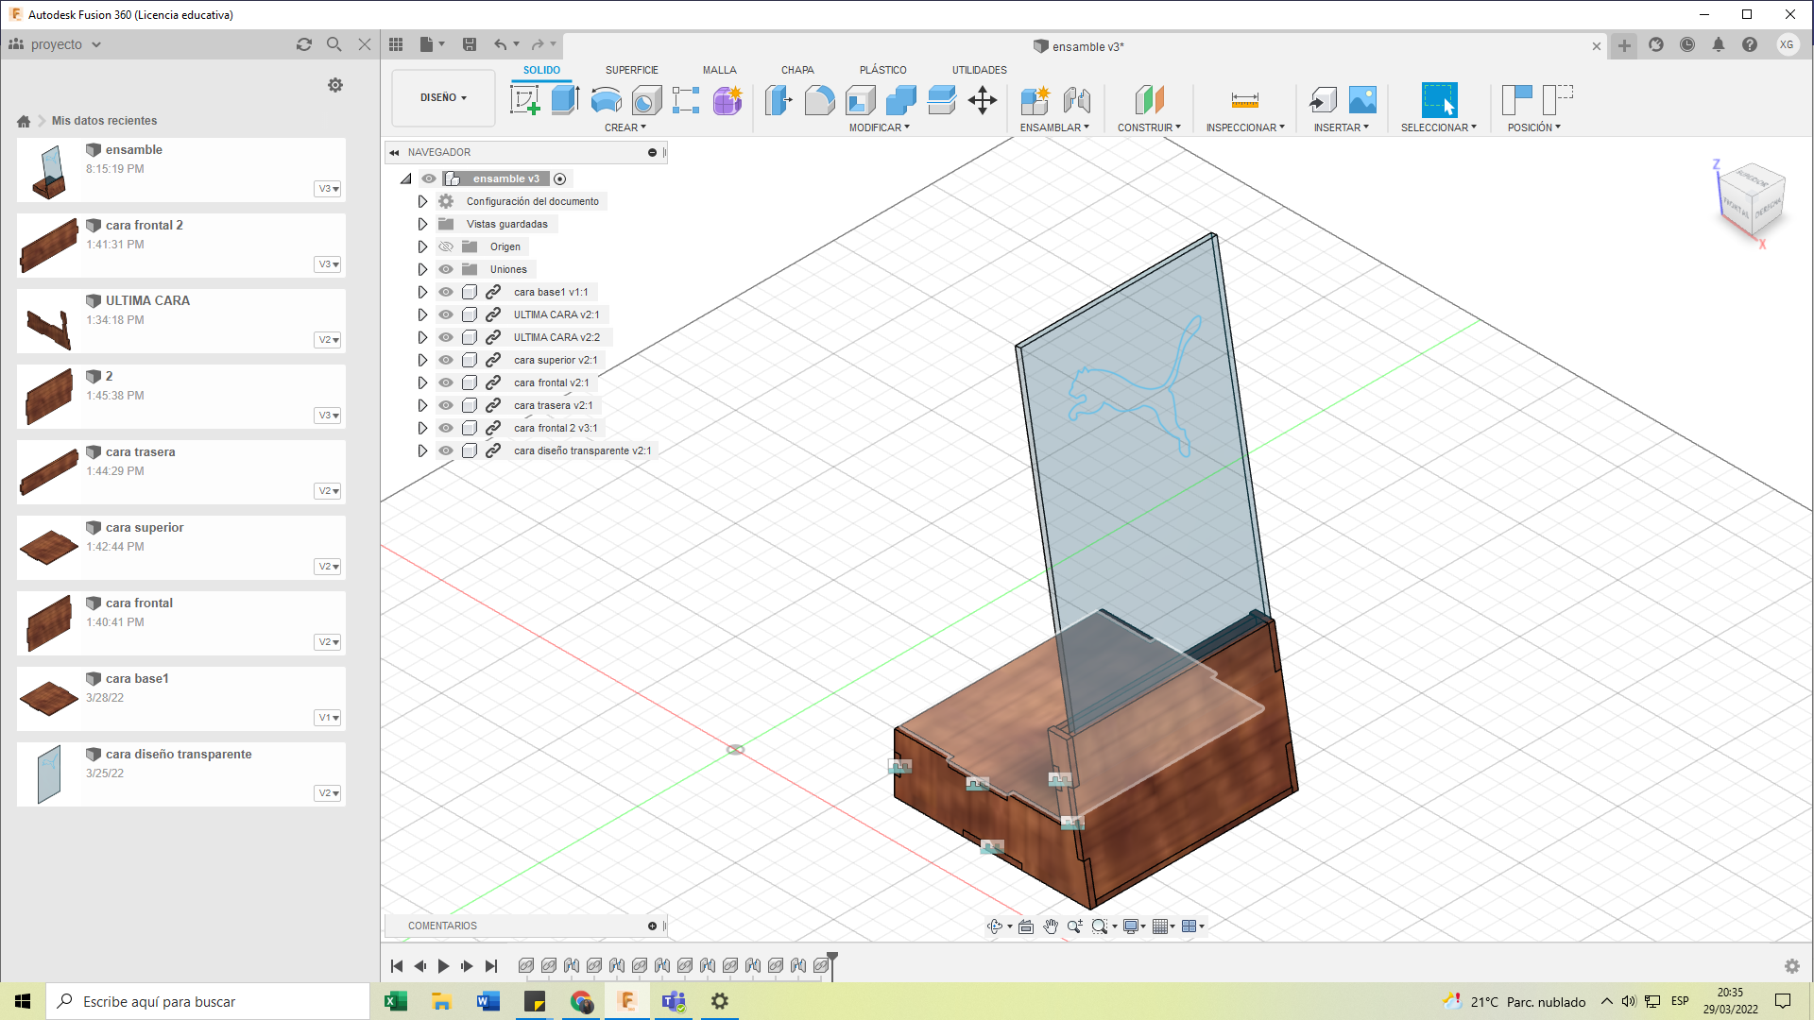Open the CHAPA tab
1814x1020 pixels.
pyautogui.click(x=796, y=70)
